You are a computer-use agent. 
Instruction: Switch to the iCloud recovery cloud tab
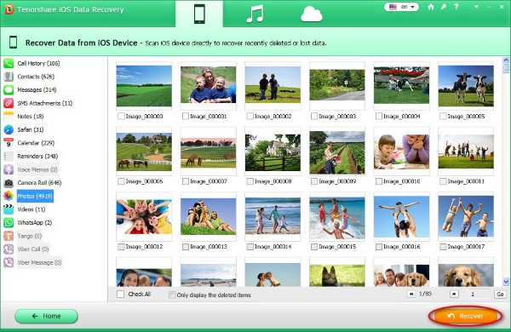coord(311,14)
